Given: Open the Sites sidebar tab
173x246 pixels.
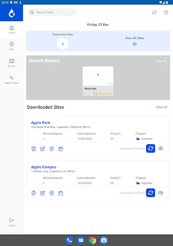Looking at the screenshot, I should [11, 46].
